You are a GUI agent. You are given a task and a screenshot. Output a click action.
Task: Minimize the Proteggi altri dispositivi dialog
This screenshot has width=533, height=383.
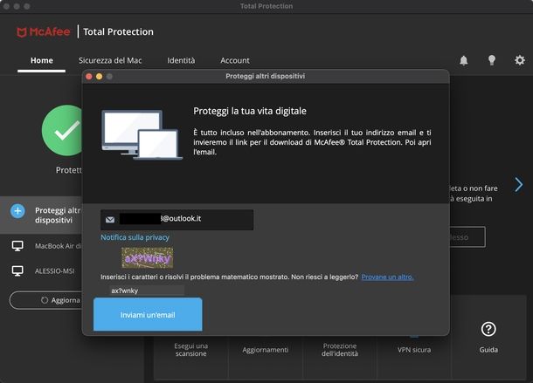click(x=100, y=77)
